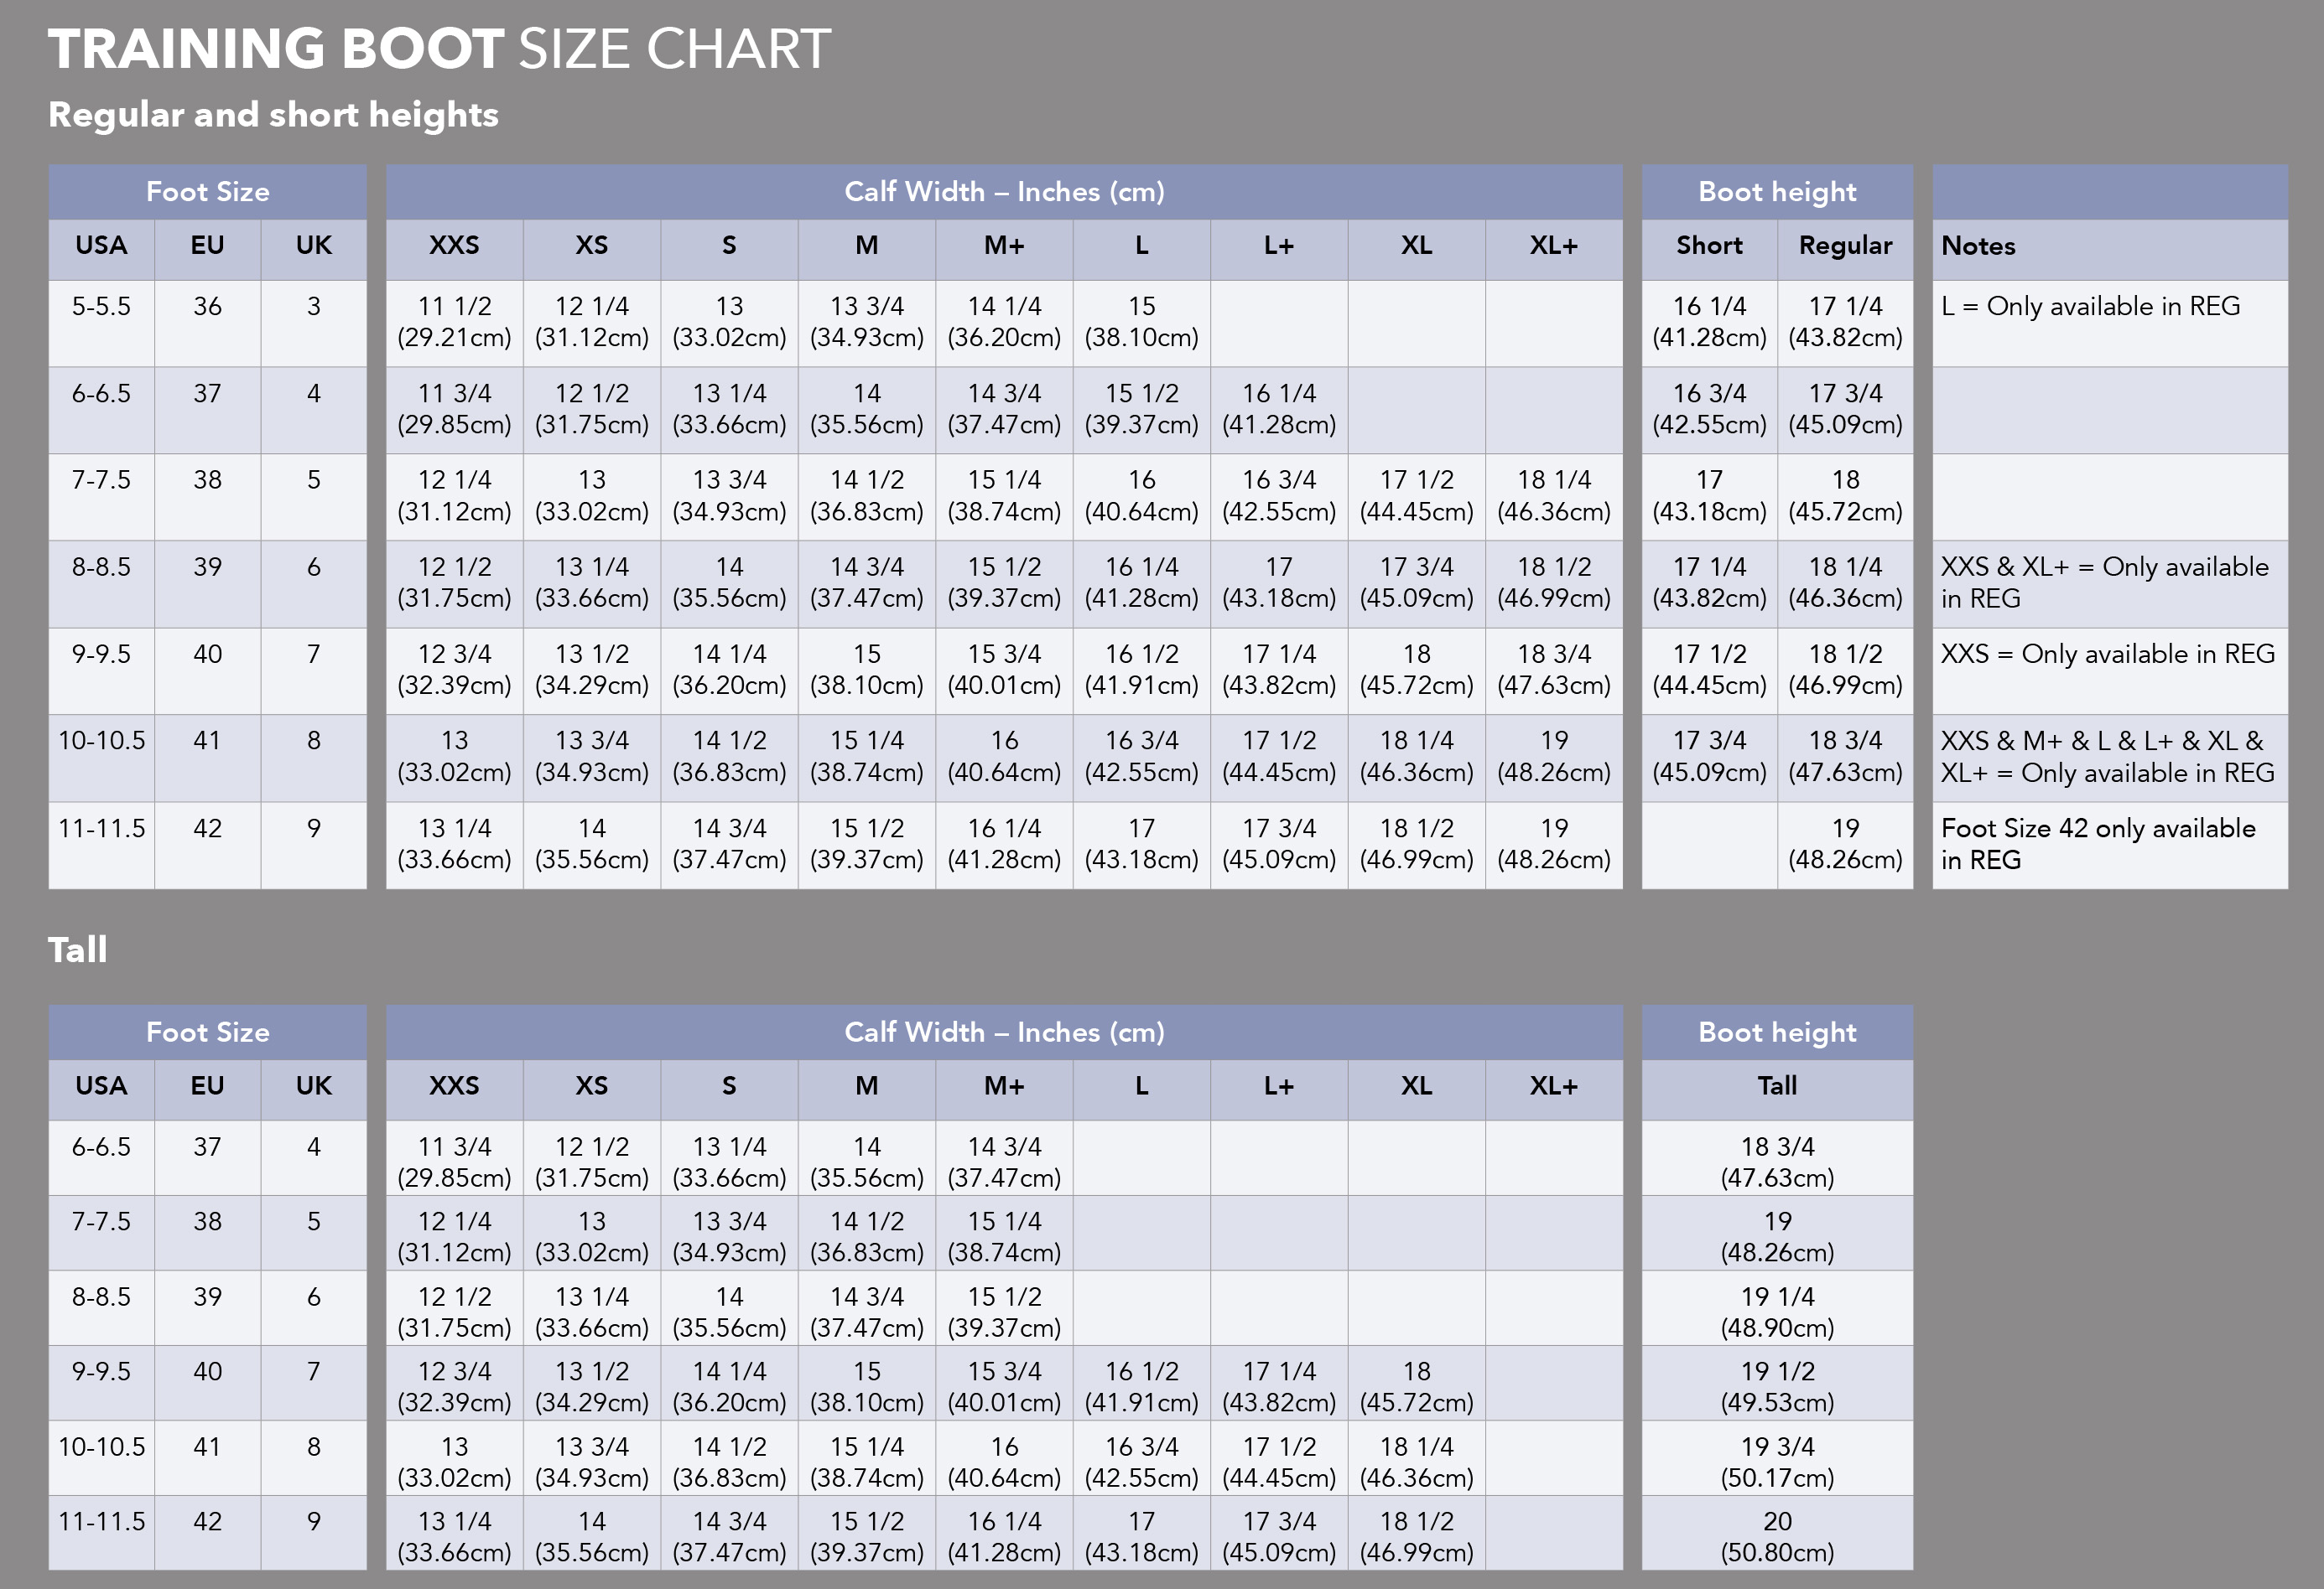Select the "Notes" column header

pyautogui.click(x=1978, y=246)
